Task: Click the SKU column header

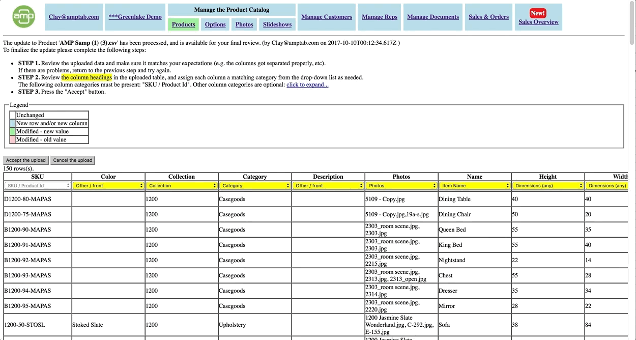Action: [x=38, y=177]
